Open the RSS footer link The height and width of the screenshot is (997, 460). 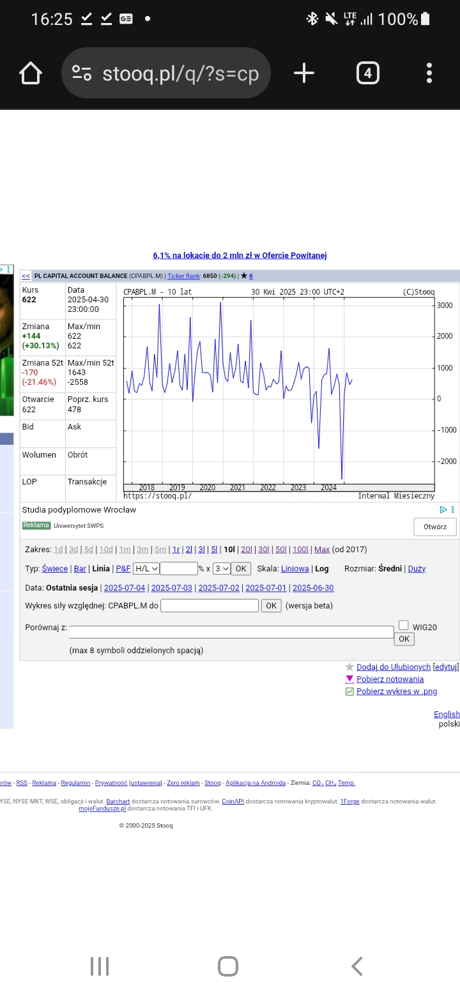(x=22, y=783)
